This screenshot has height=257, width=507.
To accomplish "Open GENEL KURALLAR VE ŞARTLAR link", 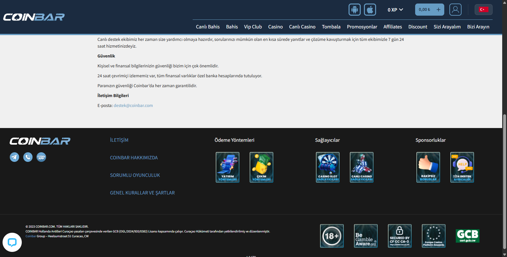I will [142, 193].
